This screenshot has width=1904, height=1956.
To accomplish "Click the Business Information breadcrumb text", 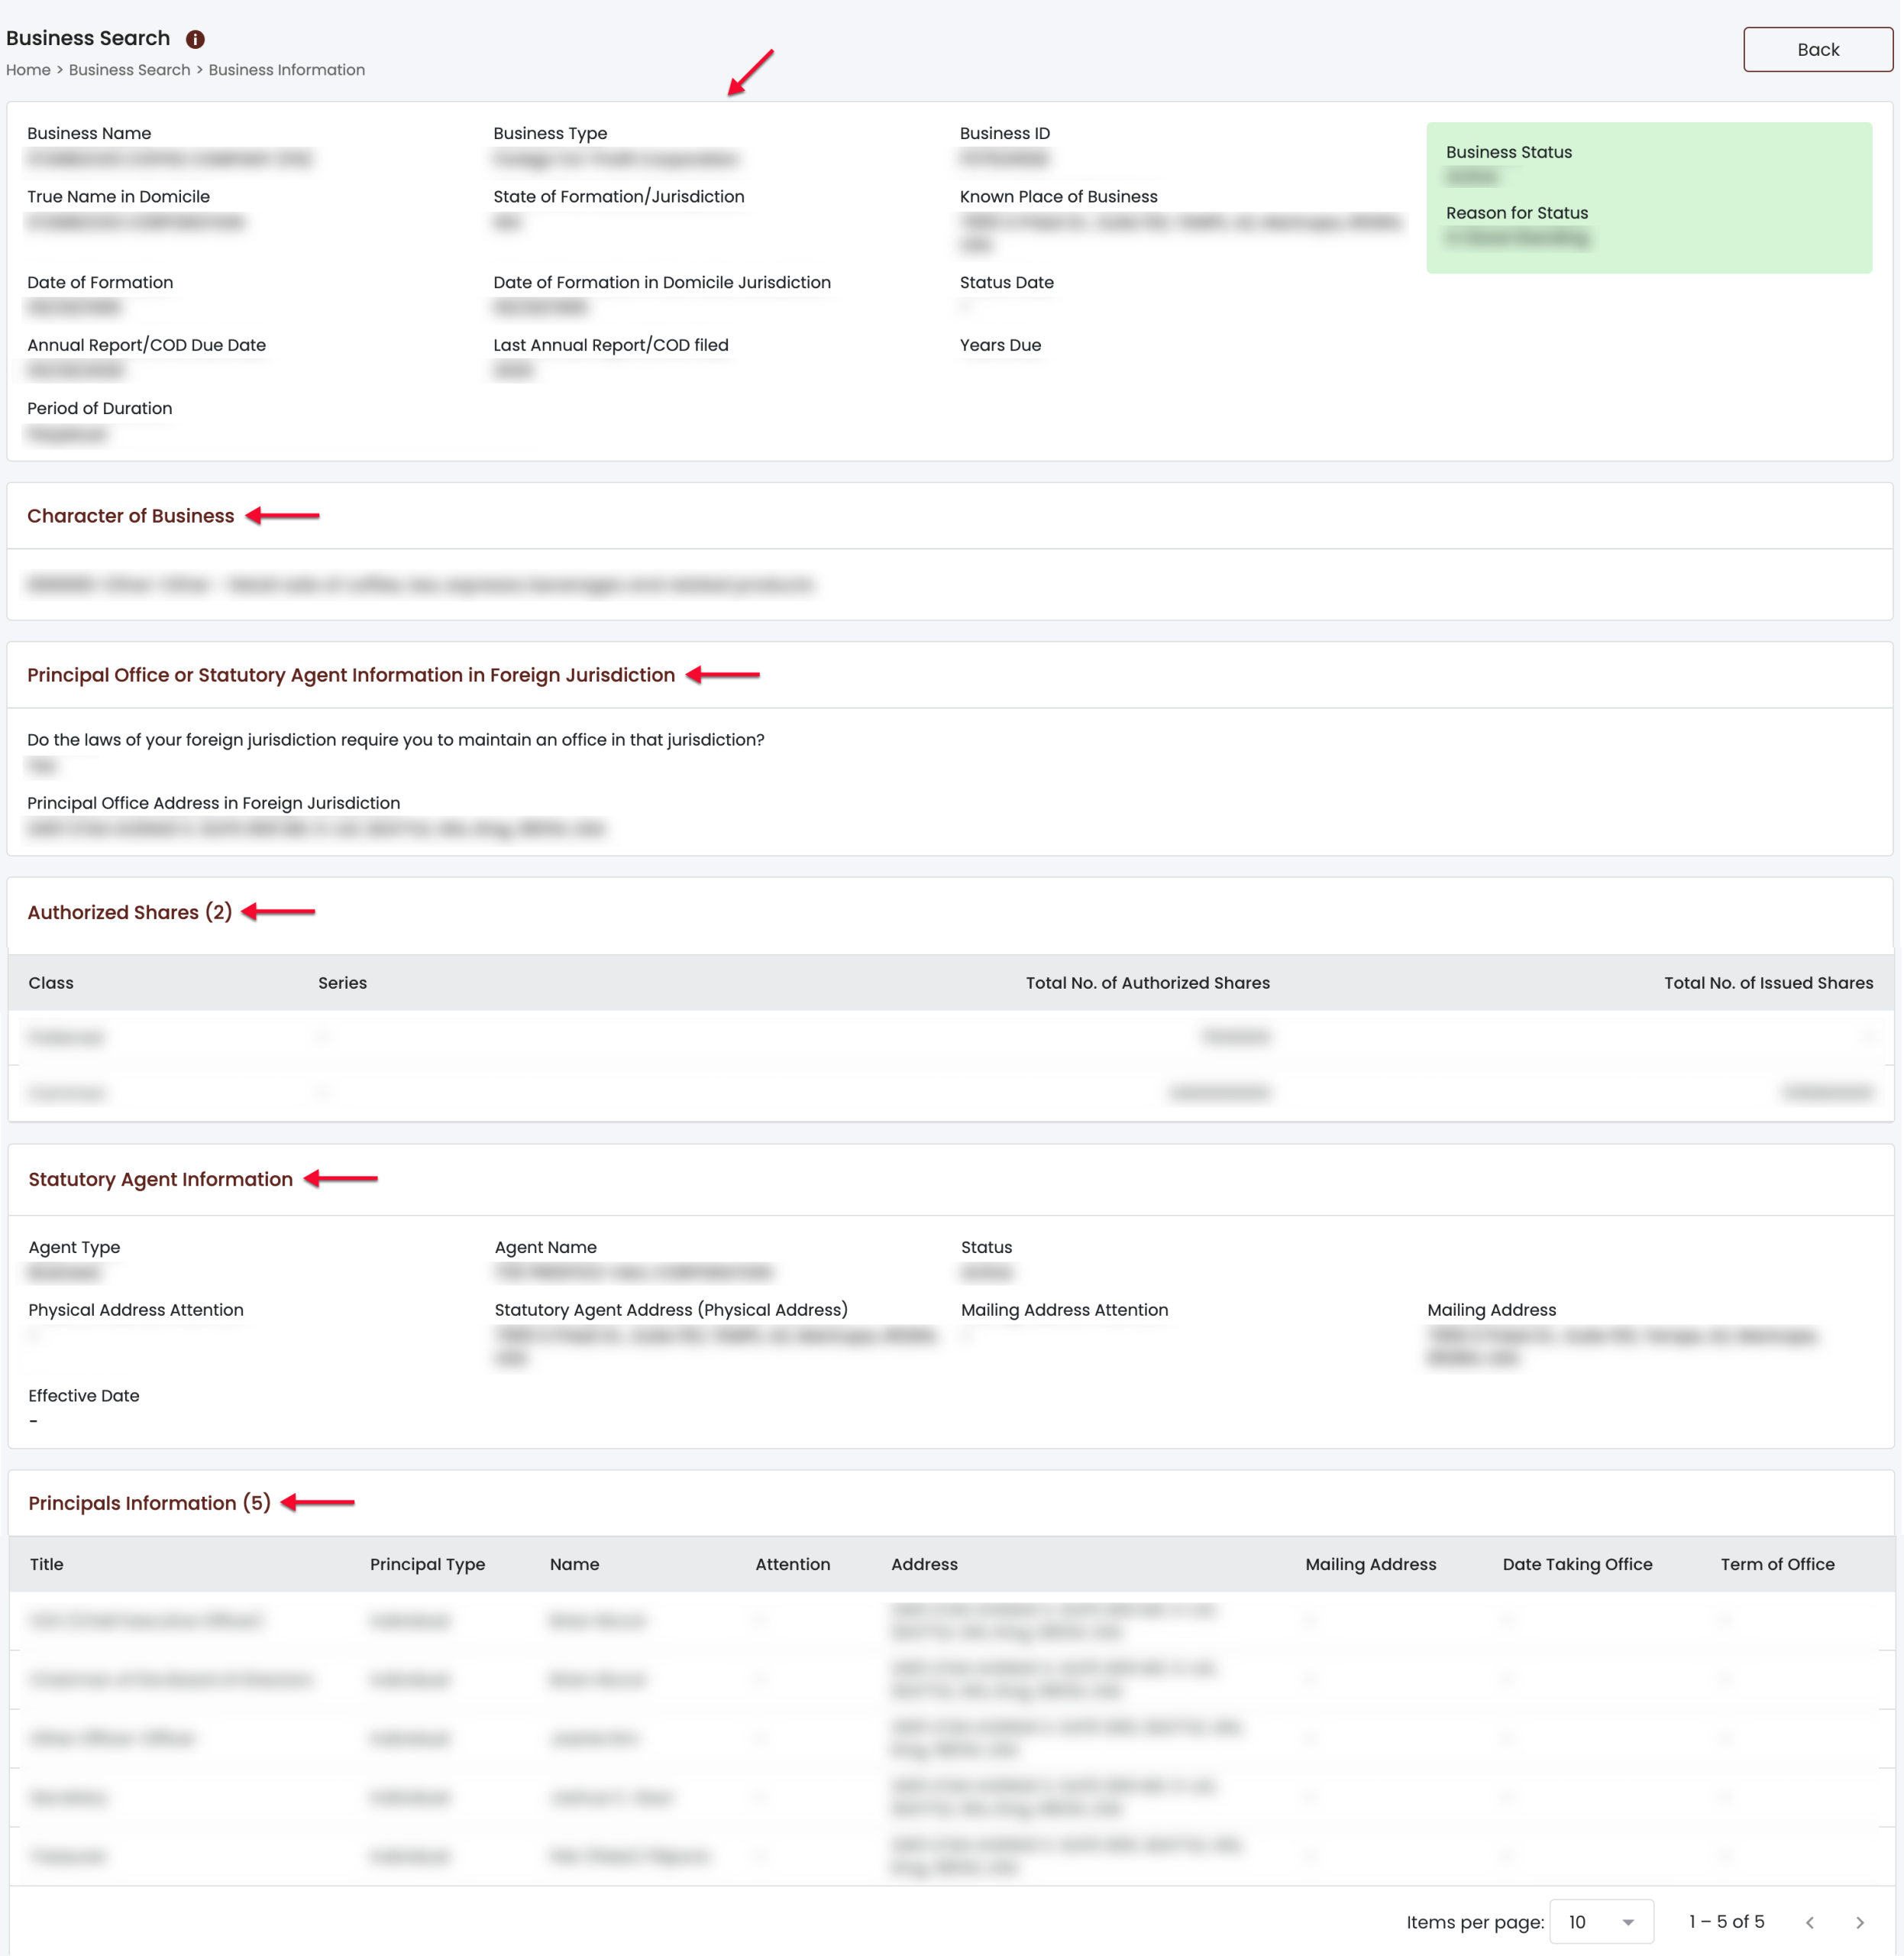I will (286, 70).
